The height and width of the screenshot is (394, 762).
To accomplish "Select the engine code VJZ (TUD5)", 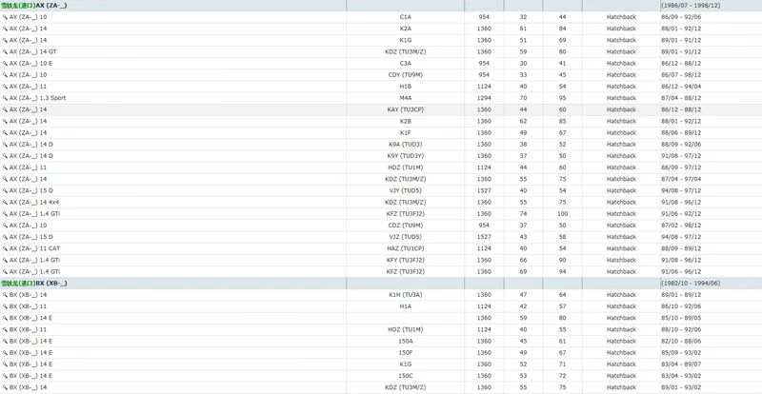I will click(x=406, y=237).
